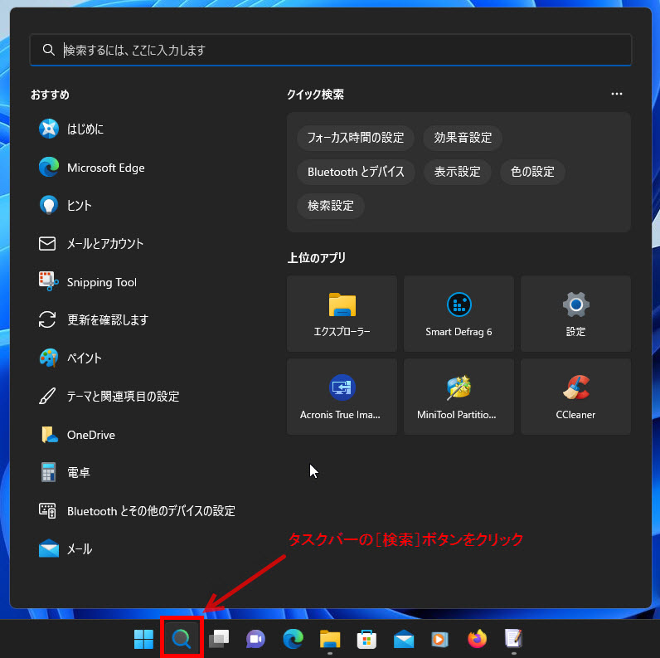Open 電卓 calculator from the list

coord(78,473)
